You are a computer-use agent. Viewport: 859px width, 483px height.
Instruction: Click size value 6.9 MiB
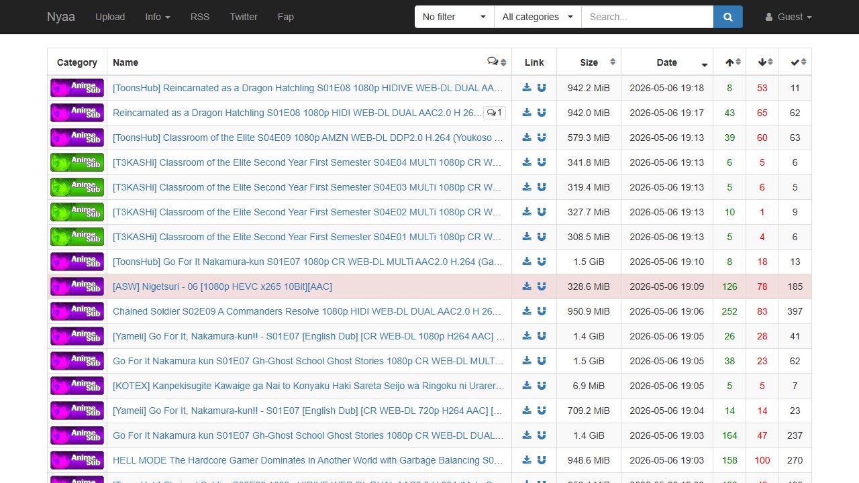tap(589, 386)
